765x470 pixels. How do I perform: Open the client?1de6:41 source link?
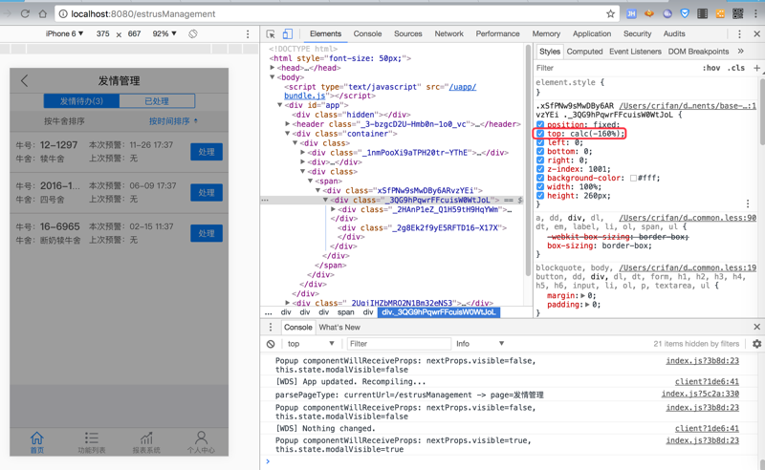tap(706, 382)
